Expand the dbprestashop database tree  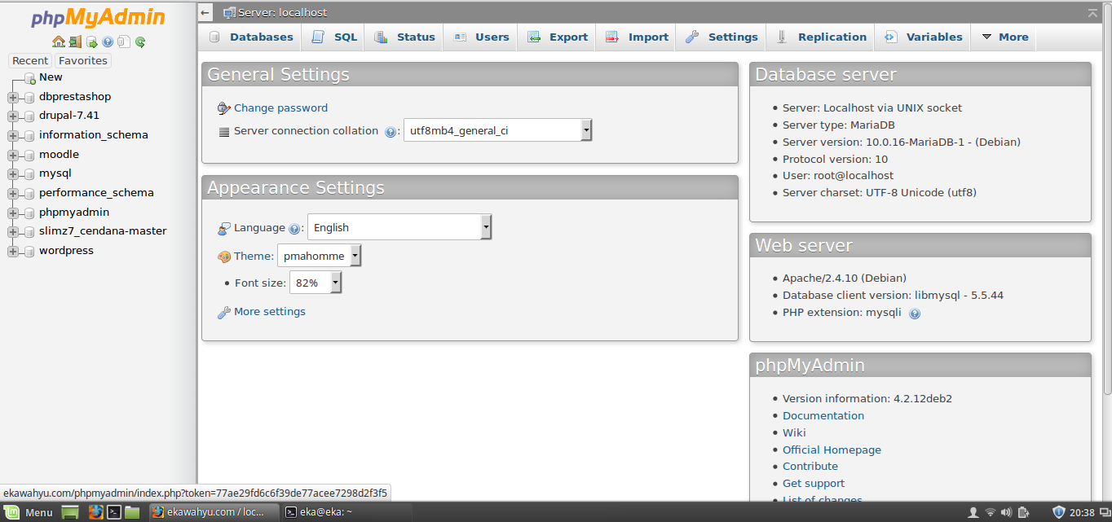click(x=13, y=97)
